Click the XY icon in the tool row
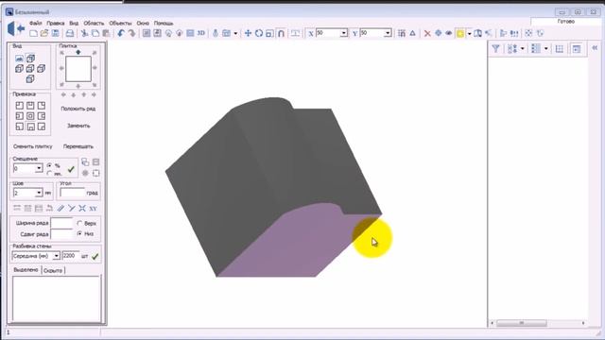 click(93, 209)
